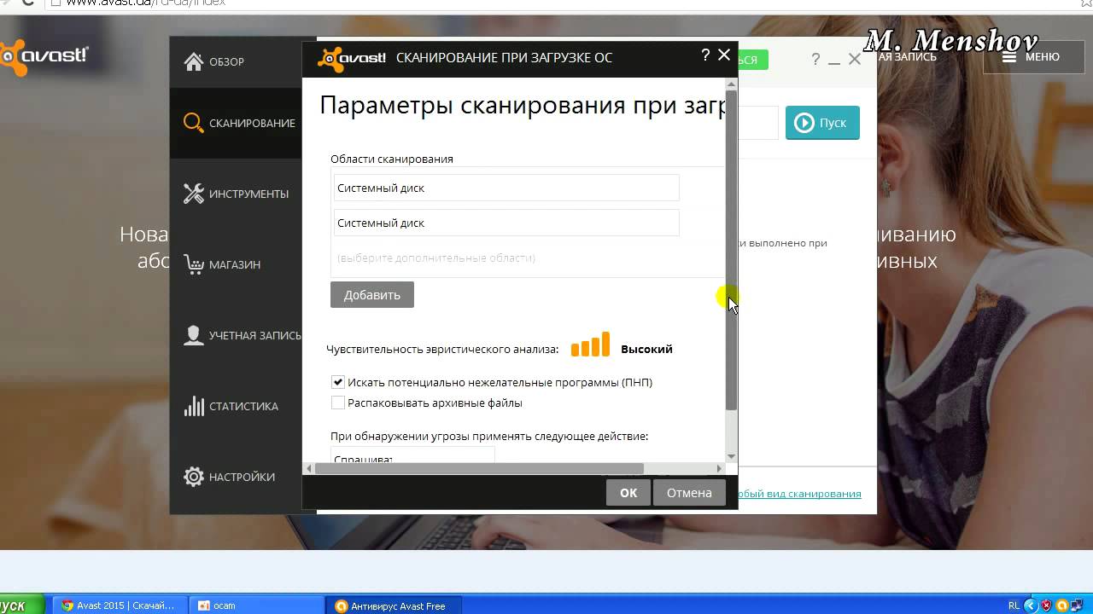Click the vertical scrollbar down arrow
Image resolution: width=1093 pixels, height=614 pixels.
tap(732, 457)
